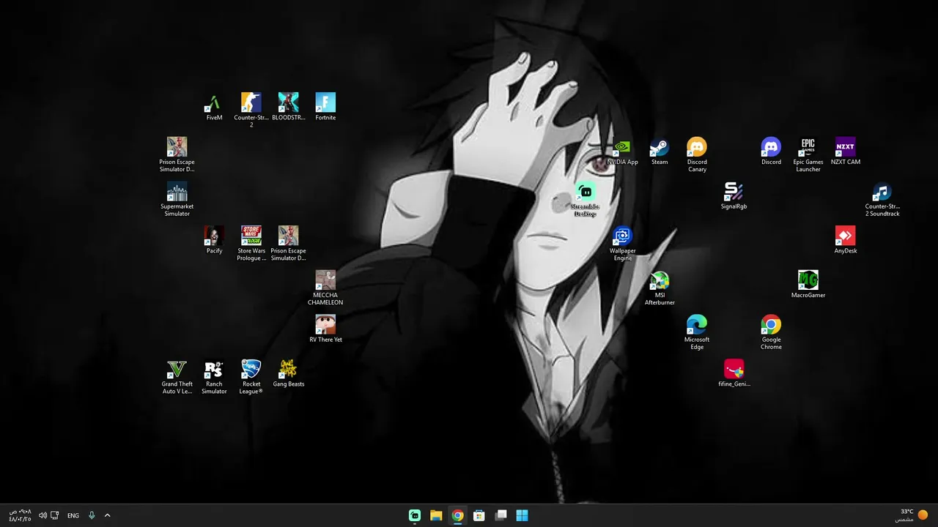938x527 pixels.
Task: Click the fifine_Geni desktop icon
Action: (734, 373)
